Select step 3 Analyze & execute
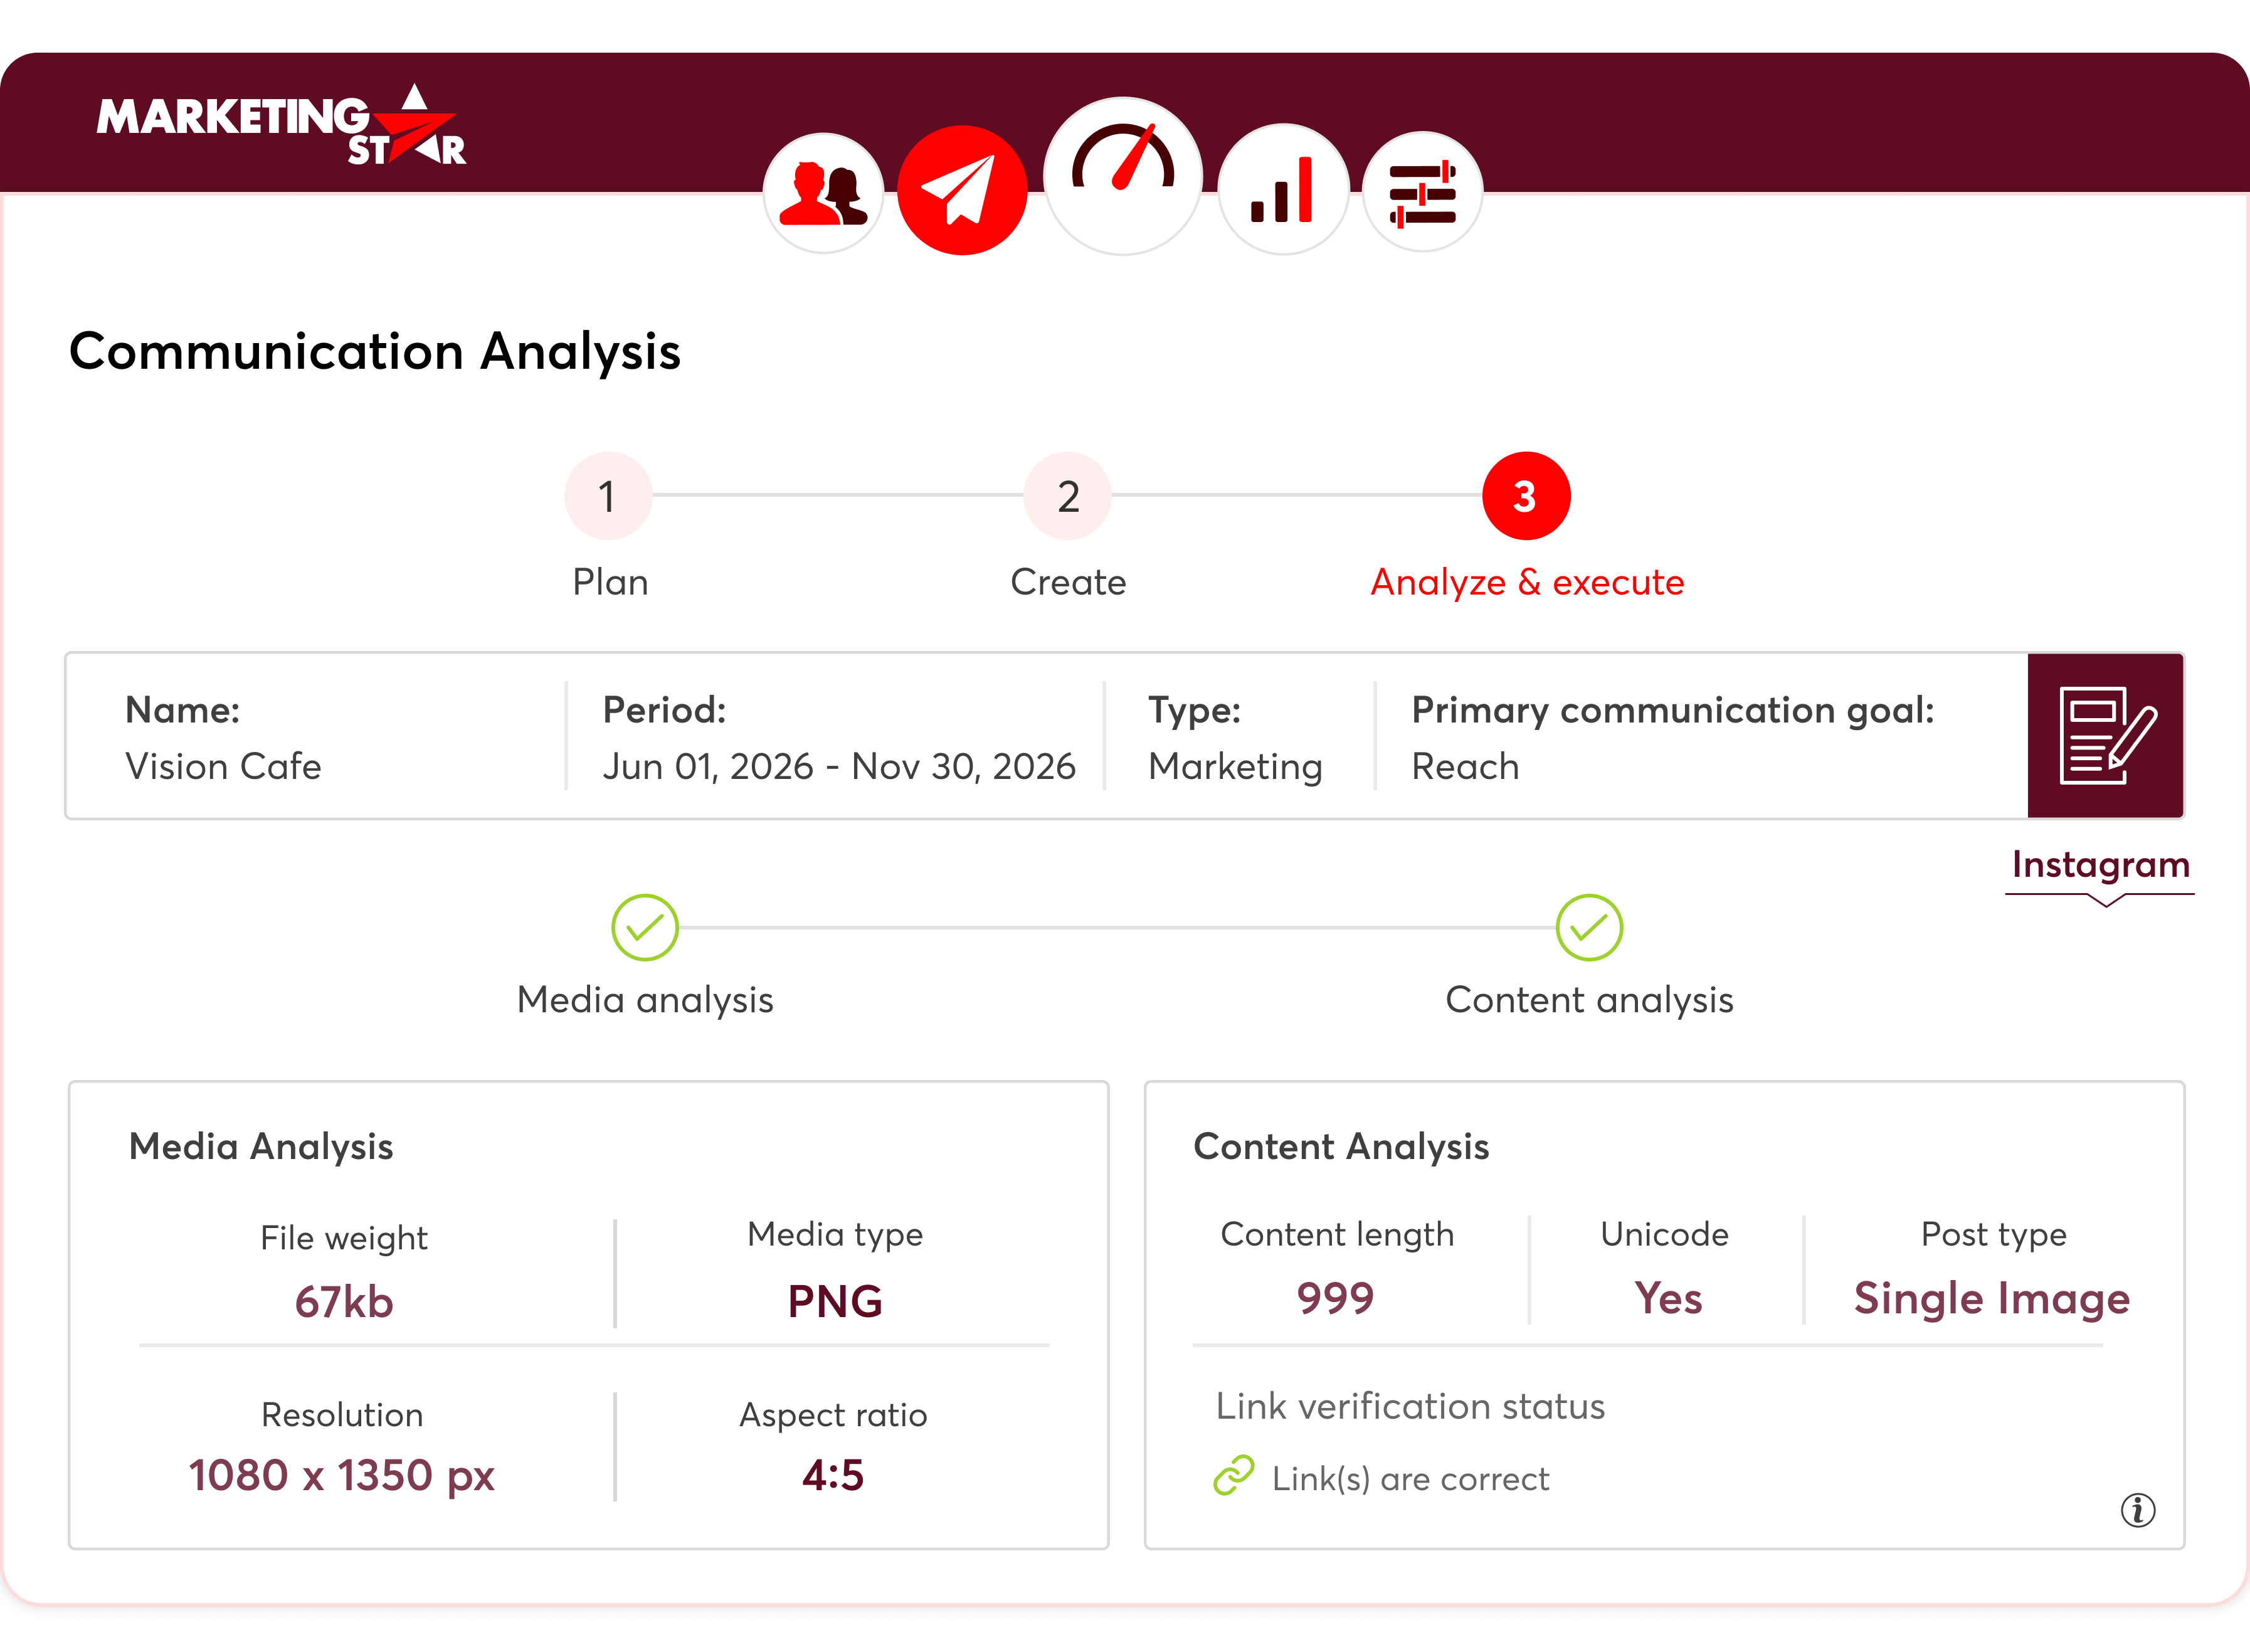The width and height of the screenshot is (2250, 1652). tap(1525, 496)
